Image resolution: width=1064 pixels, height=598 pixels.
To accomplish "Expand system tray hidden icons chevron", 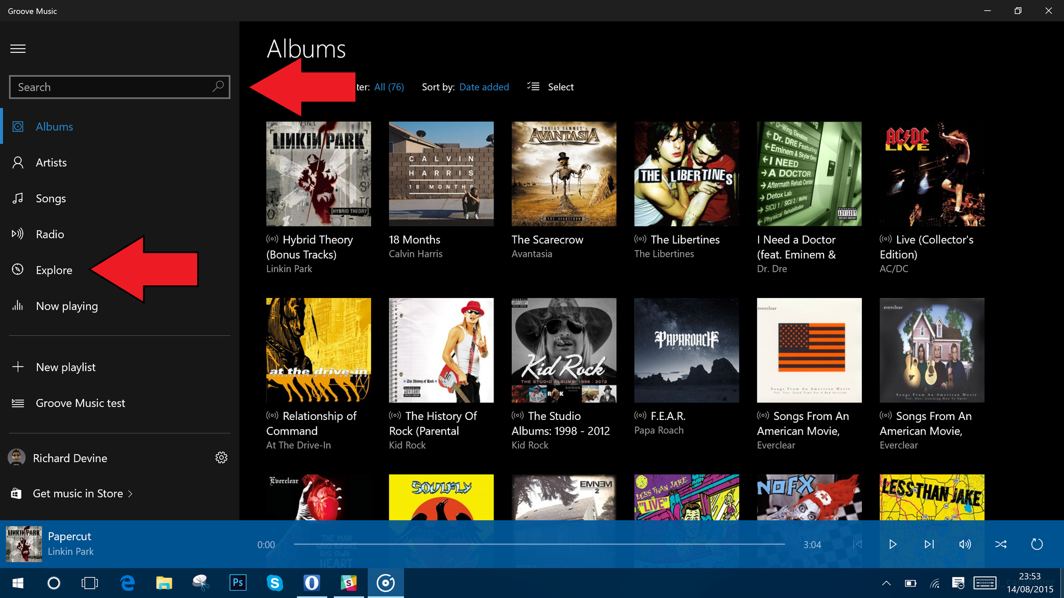I will 886,583.
